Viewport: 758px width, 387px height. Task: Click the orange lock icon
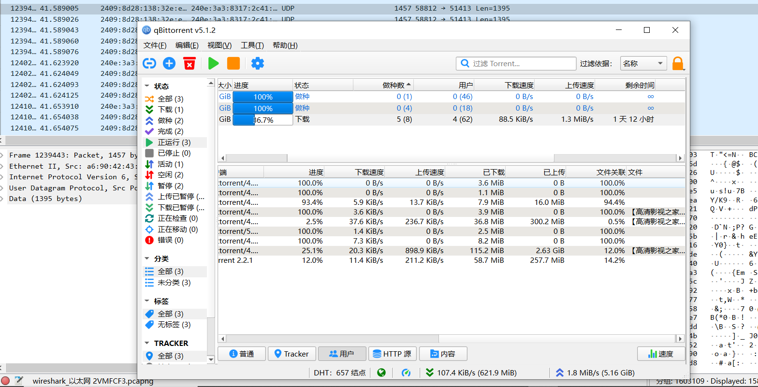[x=678, y=63]
